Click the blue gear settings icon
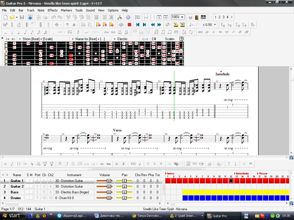This screenshot has width=294, height=220. [128, 17]
